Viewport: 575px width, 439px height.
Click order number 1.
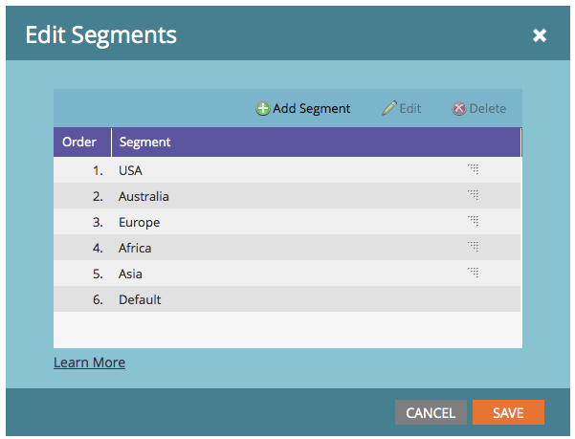98,170
